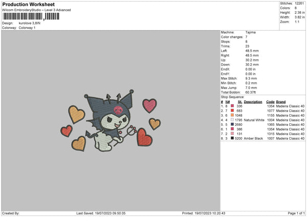307x217 pixels.
Task: Click the Stop Sequence heading
Action: pyautogui.click(x=233, y=97)
